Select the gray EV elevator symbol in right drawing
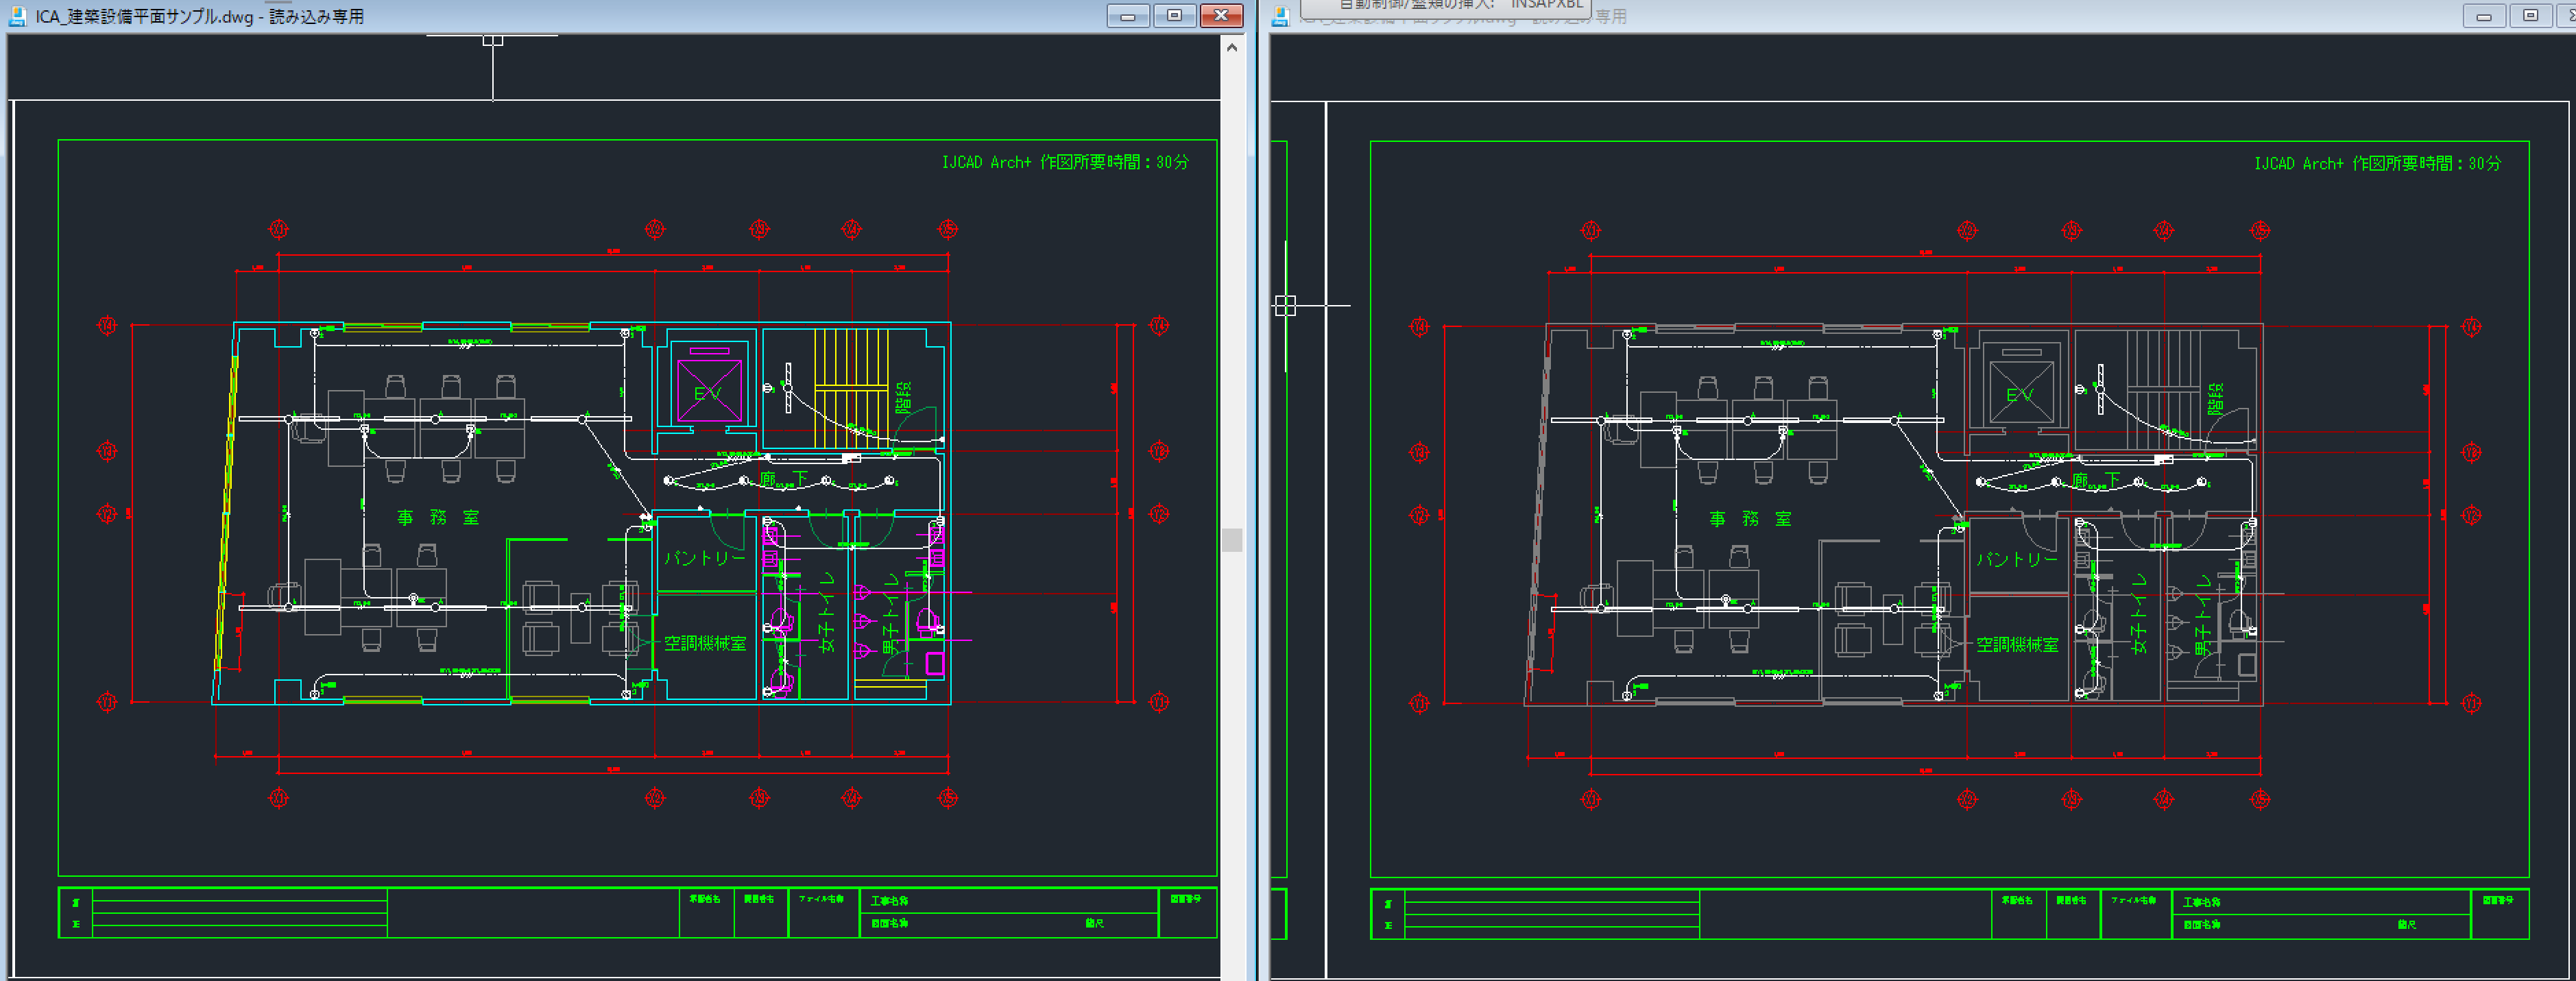This screenshot has height=981, width=2576. (2021, 392)
